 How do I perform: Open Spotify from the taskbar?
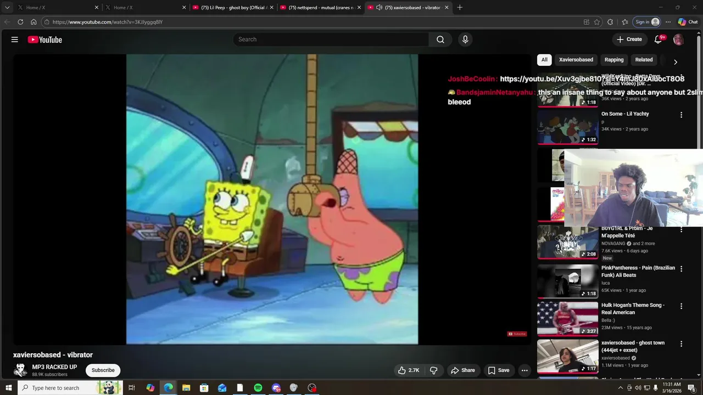click(258, 388)
